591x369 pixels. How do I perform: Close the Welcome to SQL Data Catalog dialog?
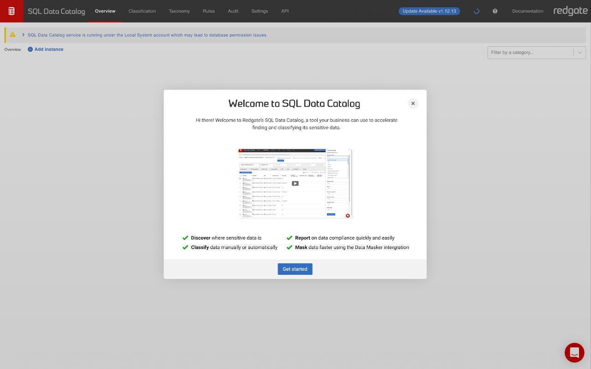413,103
